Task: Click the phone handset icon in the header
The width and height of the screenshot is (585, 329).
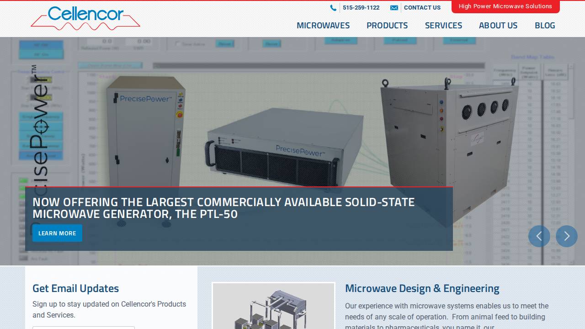Action: click(x=333, y=7)
